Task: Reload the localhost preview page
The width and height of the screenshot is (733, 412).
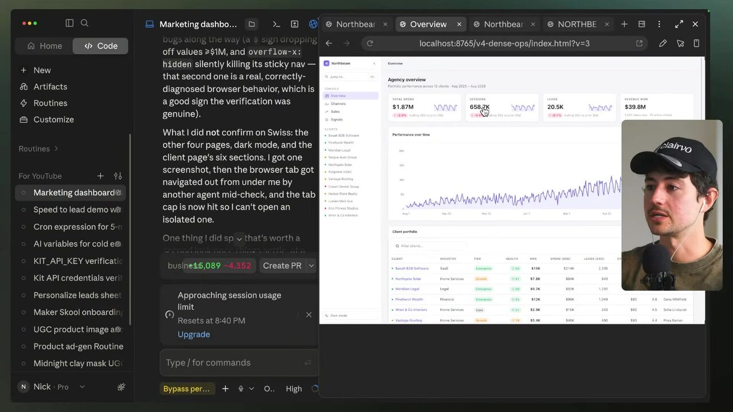Action: pos(370,43)
